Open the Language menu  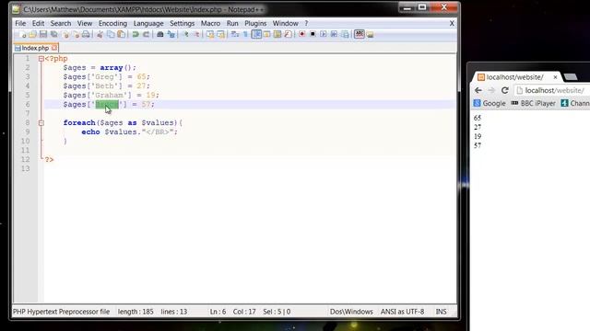(148, 23)
